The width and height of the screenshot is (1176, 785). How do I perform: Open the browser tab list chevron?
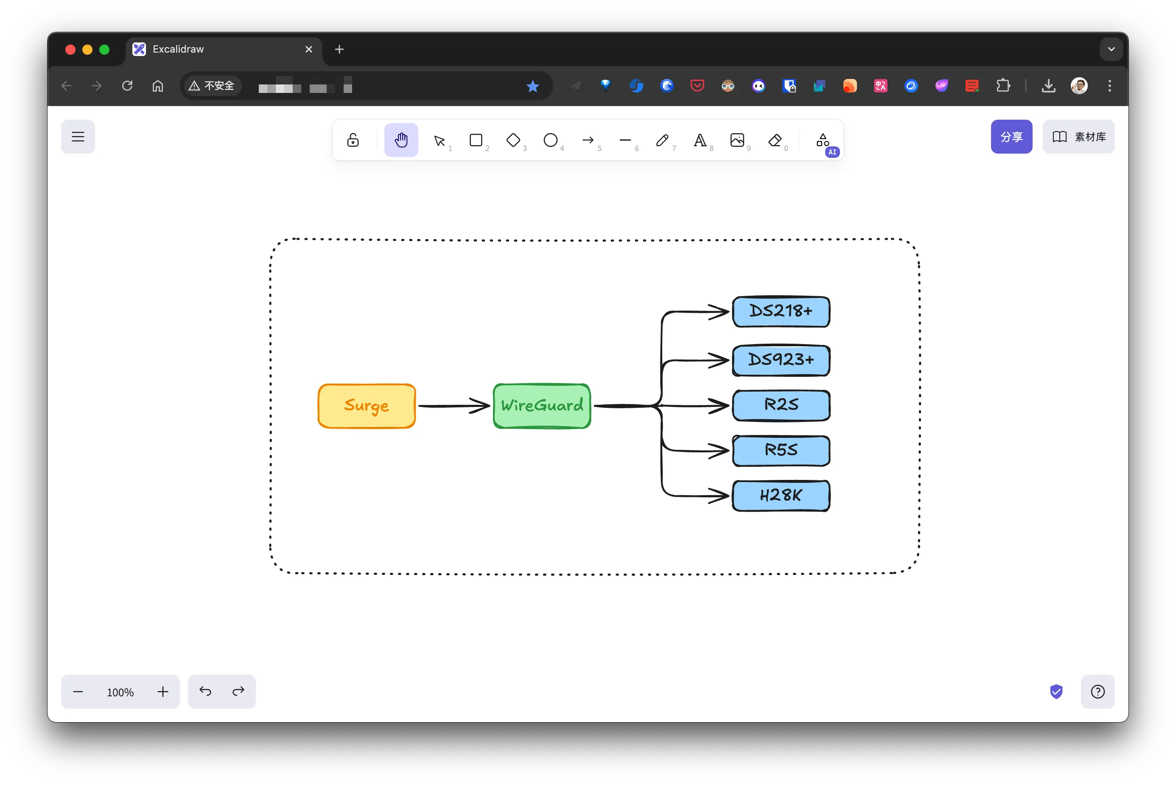(1111, 49)
